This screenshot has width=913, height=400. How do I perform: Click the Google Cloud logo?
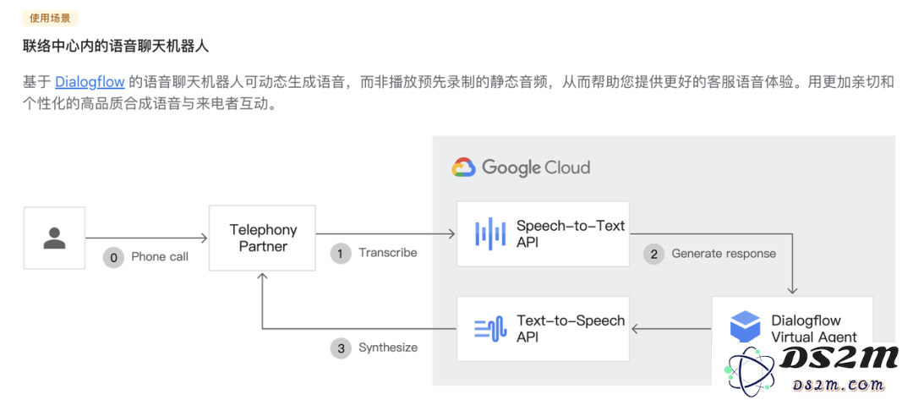tap(521, 167)
